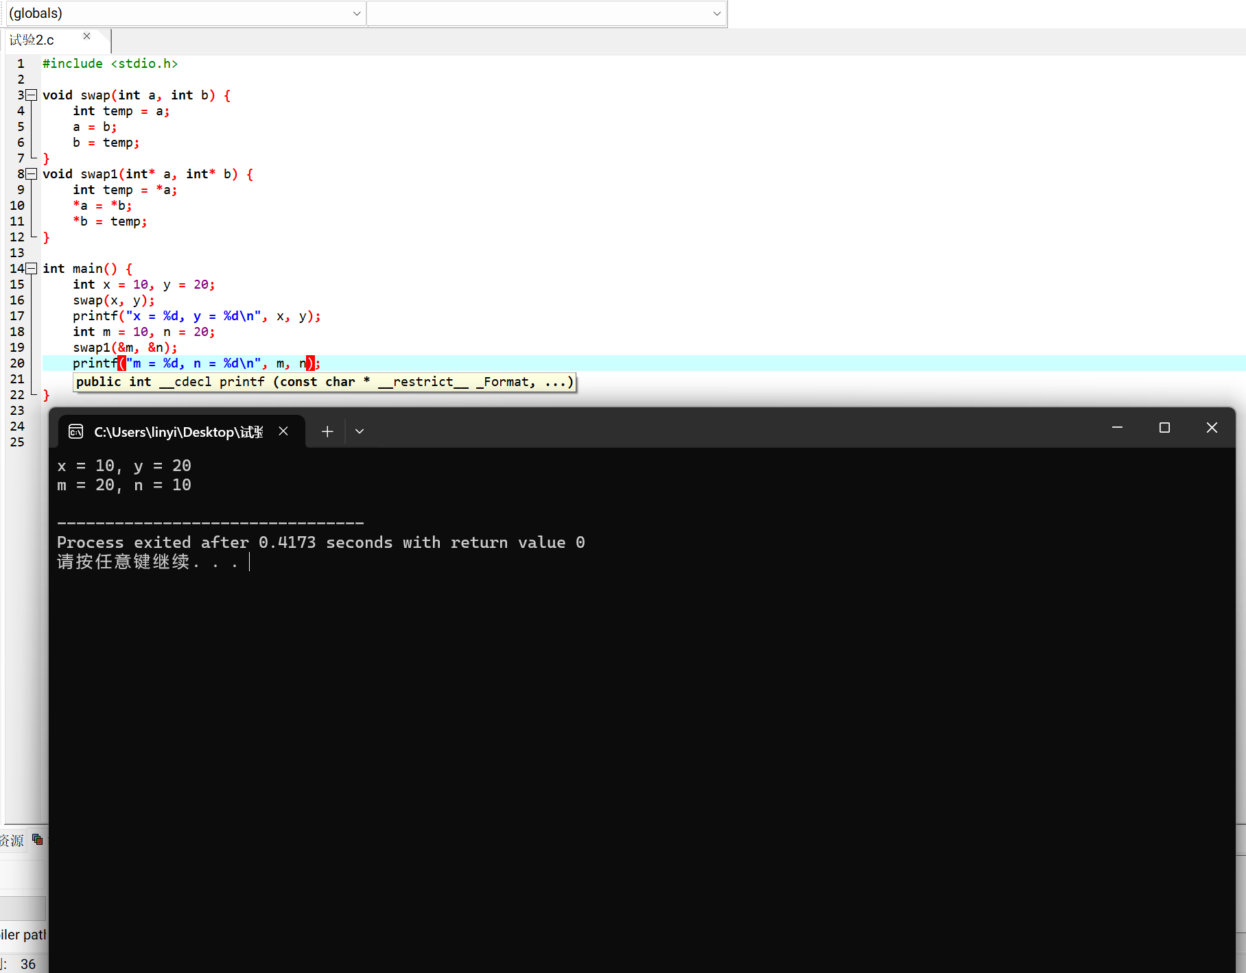Click the 'swap1(&m, &n);' call line

[125, 348]
